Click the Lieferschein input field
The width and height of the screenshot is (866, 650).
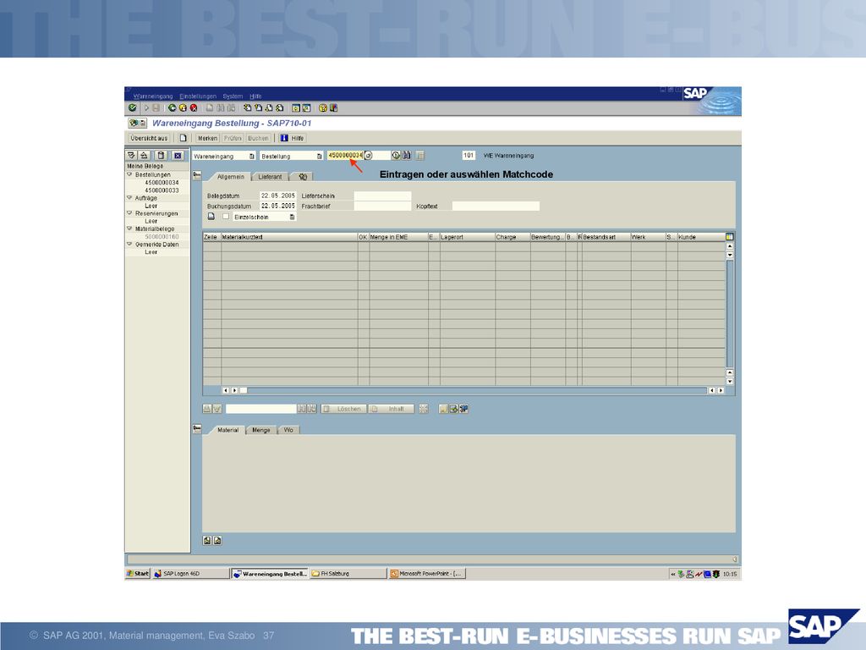(x=382, y=196)
